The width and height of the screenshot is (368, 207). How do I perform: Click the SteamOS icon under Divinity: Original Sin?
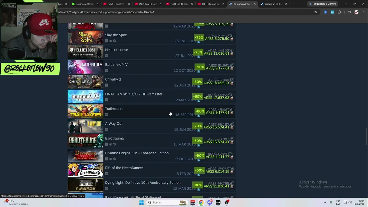tap(114, 159)
